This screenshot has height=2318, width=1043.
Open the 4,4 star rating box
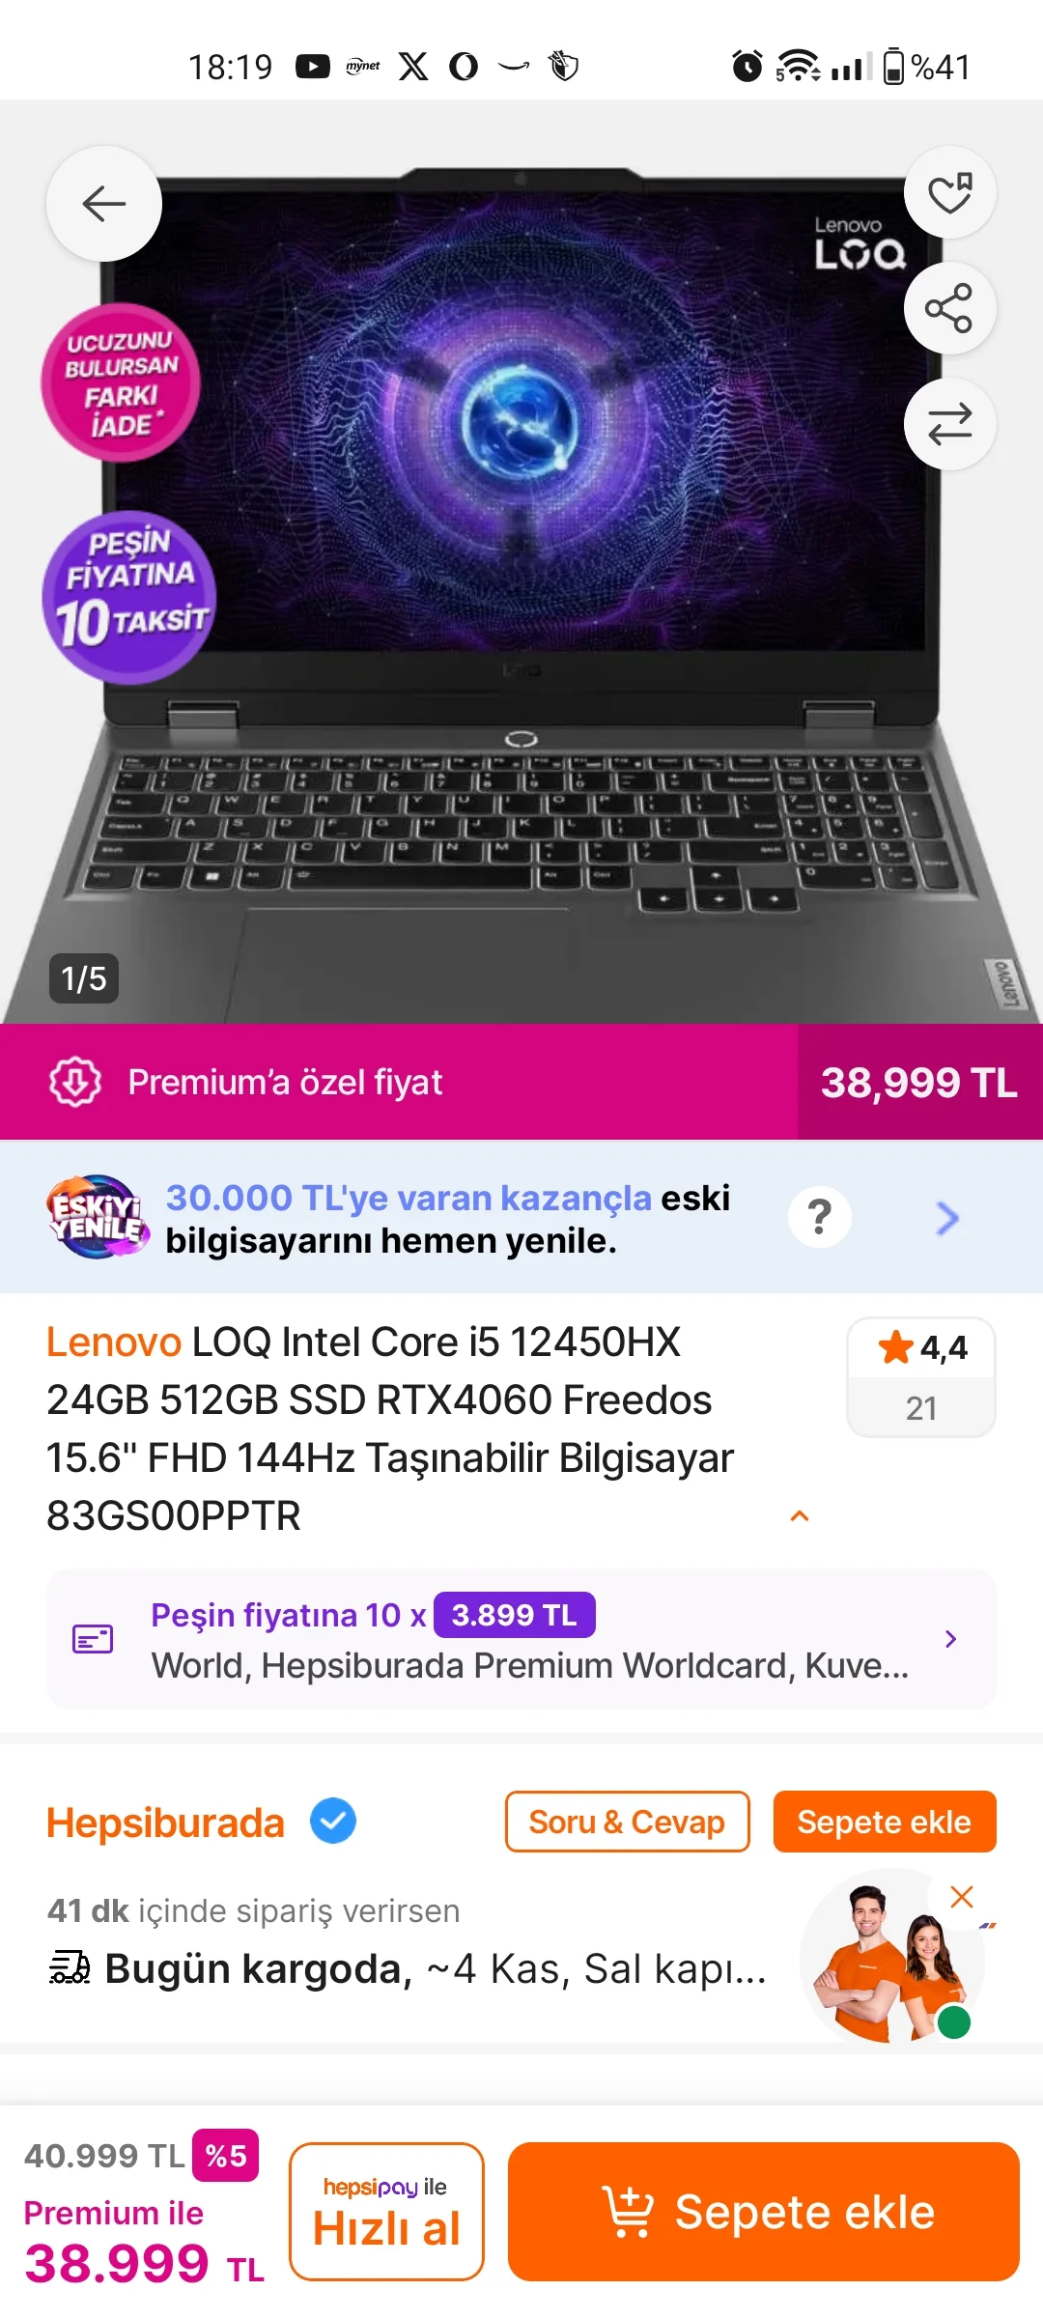tap(921, 1377)
